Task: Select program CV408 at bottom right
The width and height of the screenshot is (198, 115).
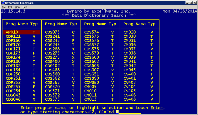Action: click(x=130, y=99)
